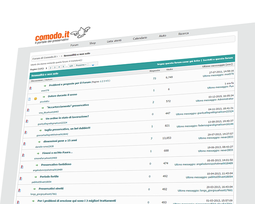Open the page jump dropdown arrow

[x=93, y=64]
